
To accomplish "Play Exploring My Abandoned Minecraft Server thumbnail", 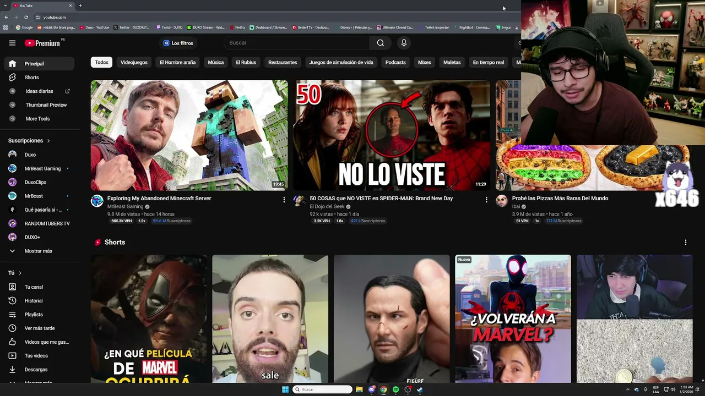I will [x=189, y=135].
